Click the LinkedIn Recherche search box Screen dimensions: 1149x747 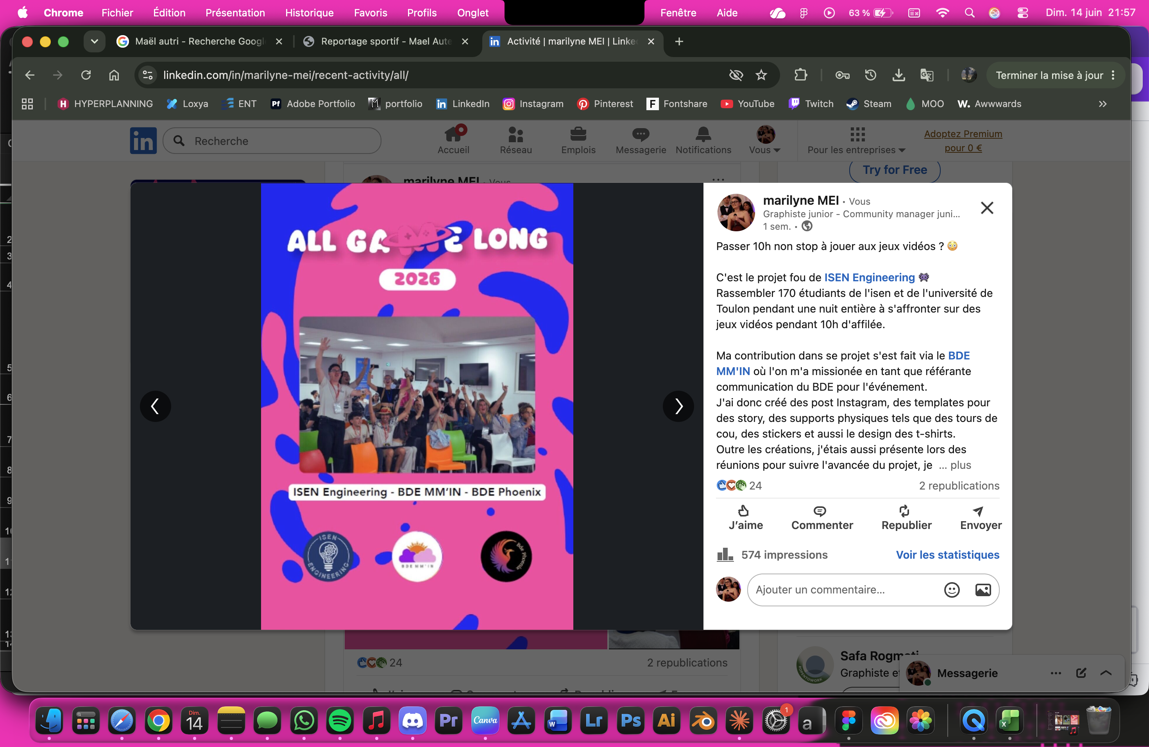tap(272, 141)
